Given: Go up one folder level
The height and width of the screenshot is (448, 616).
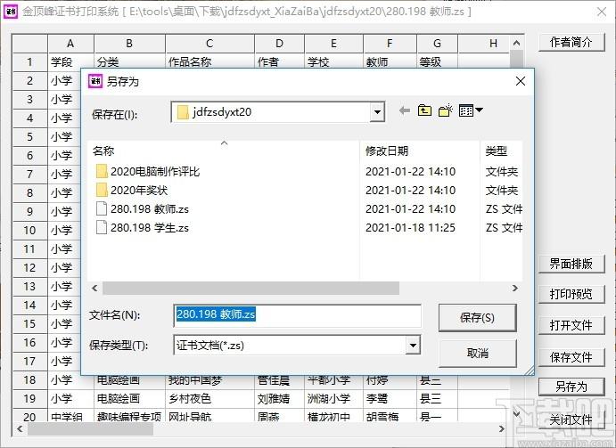Looking at the screenshot, I should pyautogui.click(x=425, y=111).
